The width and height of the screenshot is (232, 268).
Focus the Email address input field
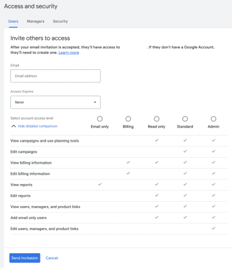tap(56, 76)
